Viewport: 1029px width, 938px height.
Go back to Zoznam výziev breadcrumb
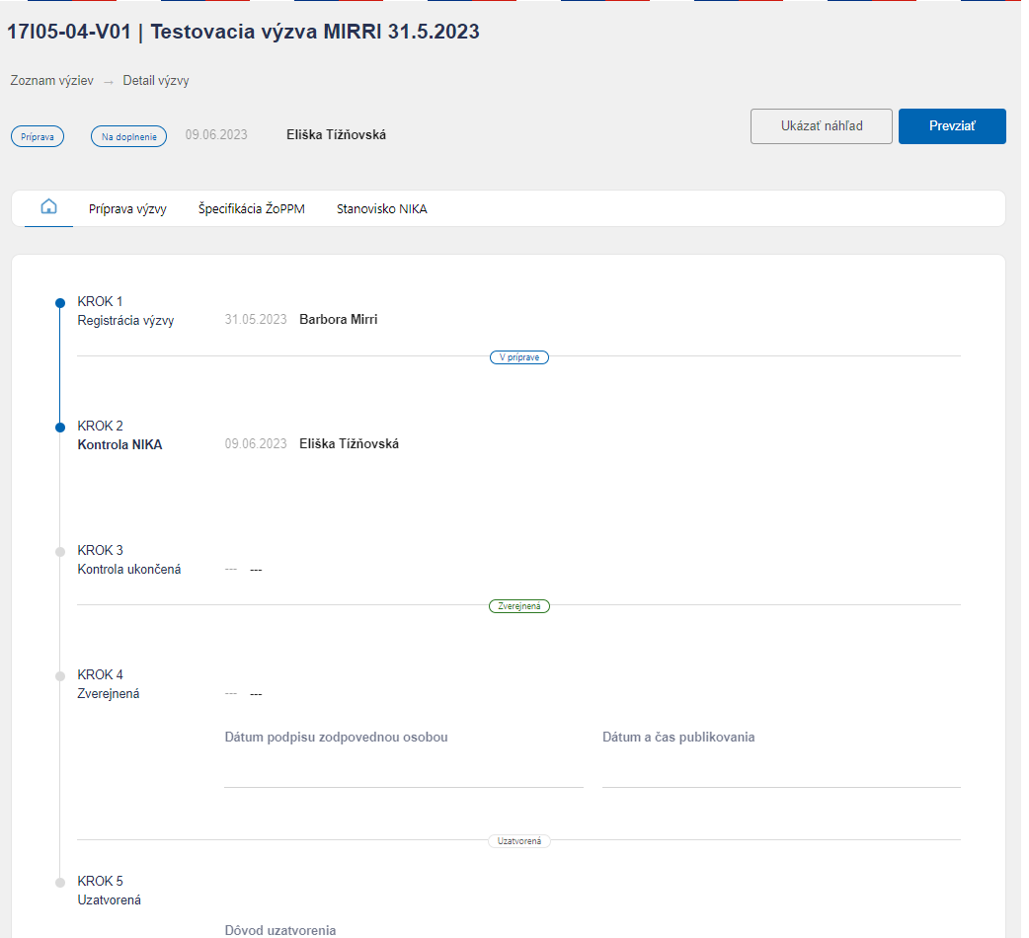point(51,81)
